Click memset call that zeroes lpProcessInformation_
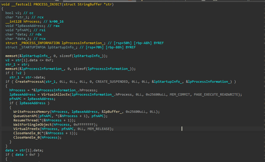 coord(70,69)
